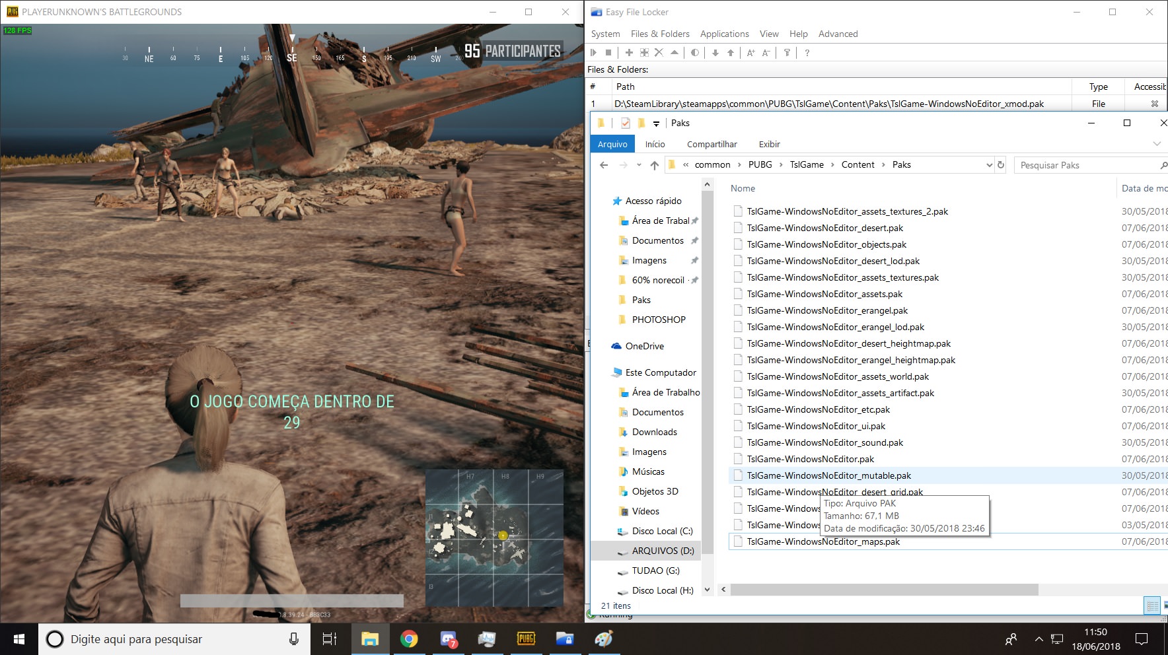Expand the chevron after TslGame in the address bar
Image resolution: width=1168 pixels, height=655 pixels.
(x=832, y=165)
